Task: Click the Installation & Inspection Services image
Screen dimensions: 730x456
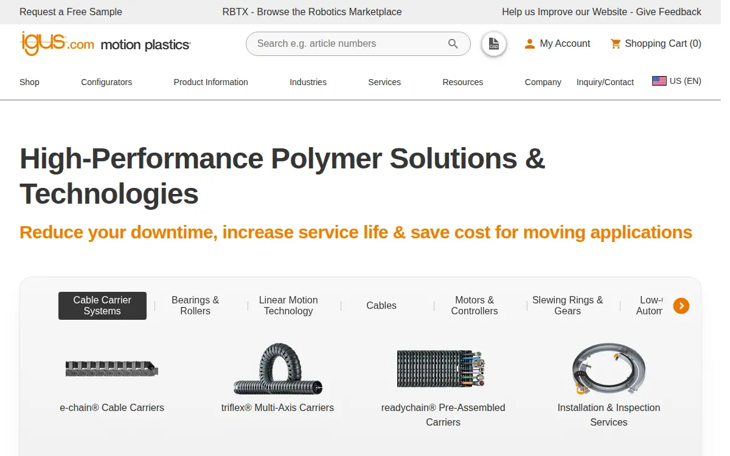Action: (608, 368)
